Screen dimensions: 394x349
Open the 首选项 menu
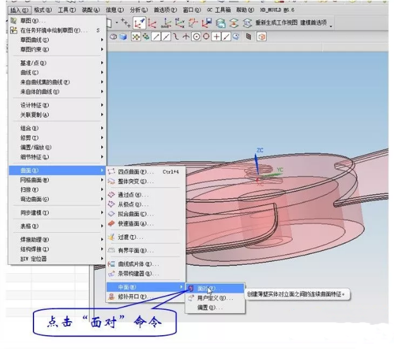pyautogui.click(x=165, y=10)
